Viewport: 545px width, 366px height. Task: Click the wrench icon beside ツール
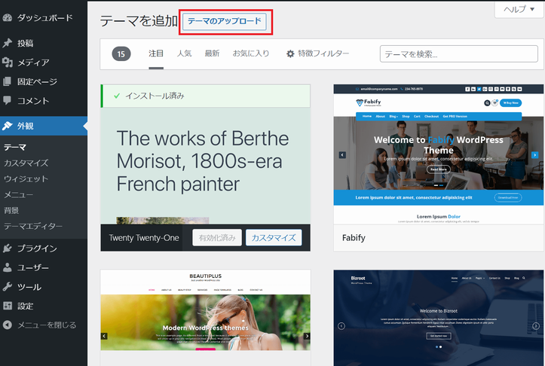8,287
